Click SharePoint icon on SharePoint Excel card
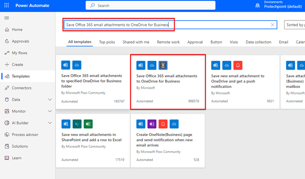Screen dimensions: 305x179 click(77, 124)
